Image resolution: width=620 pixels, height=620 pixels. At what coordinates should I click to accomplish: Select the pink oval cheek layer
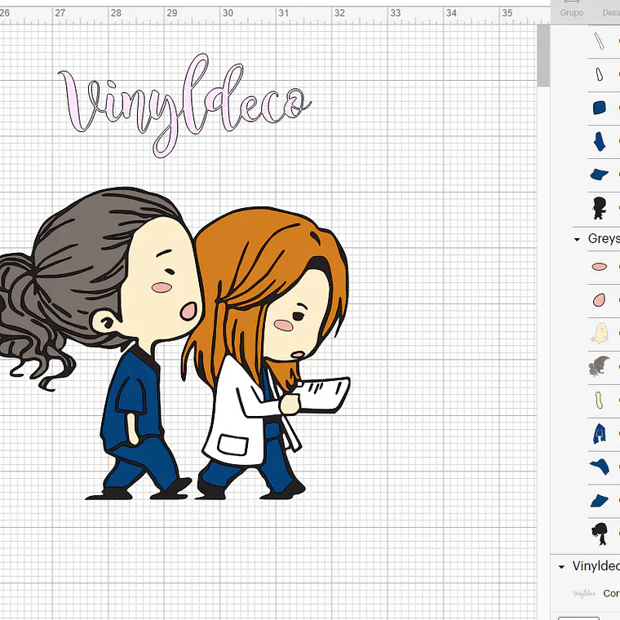(x=599, y=267)
